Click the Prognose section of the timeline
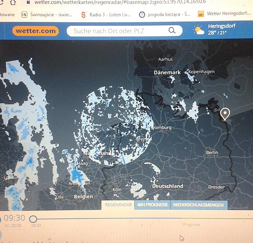 (191, 225)
